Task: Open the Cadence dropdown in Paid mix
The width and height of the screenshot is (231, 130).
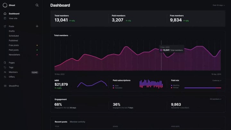Action: point(217,80)
